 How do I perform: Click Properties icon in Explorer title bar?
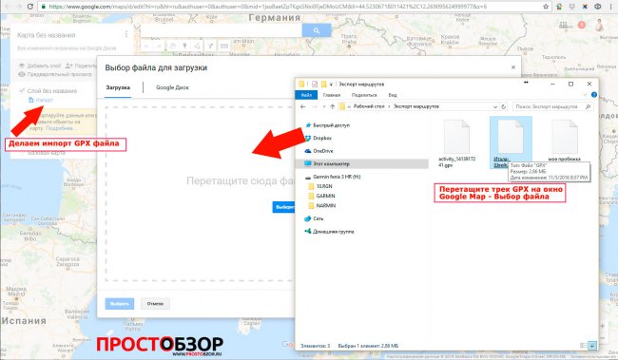coord(314,84)
